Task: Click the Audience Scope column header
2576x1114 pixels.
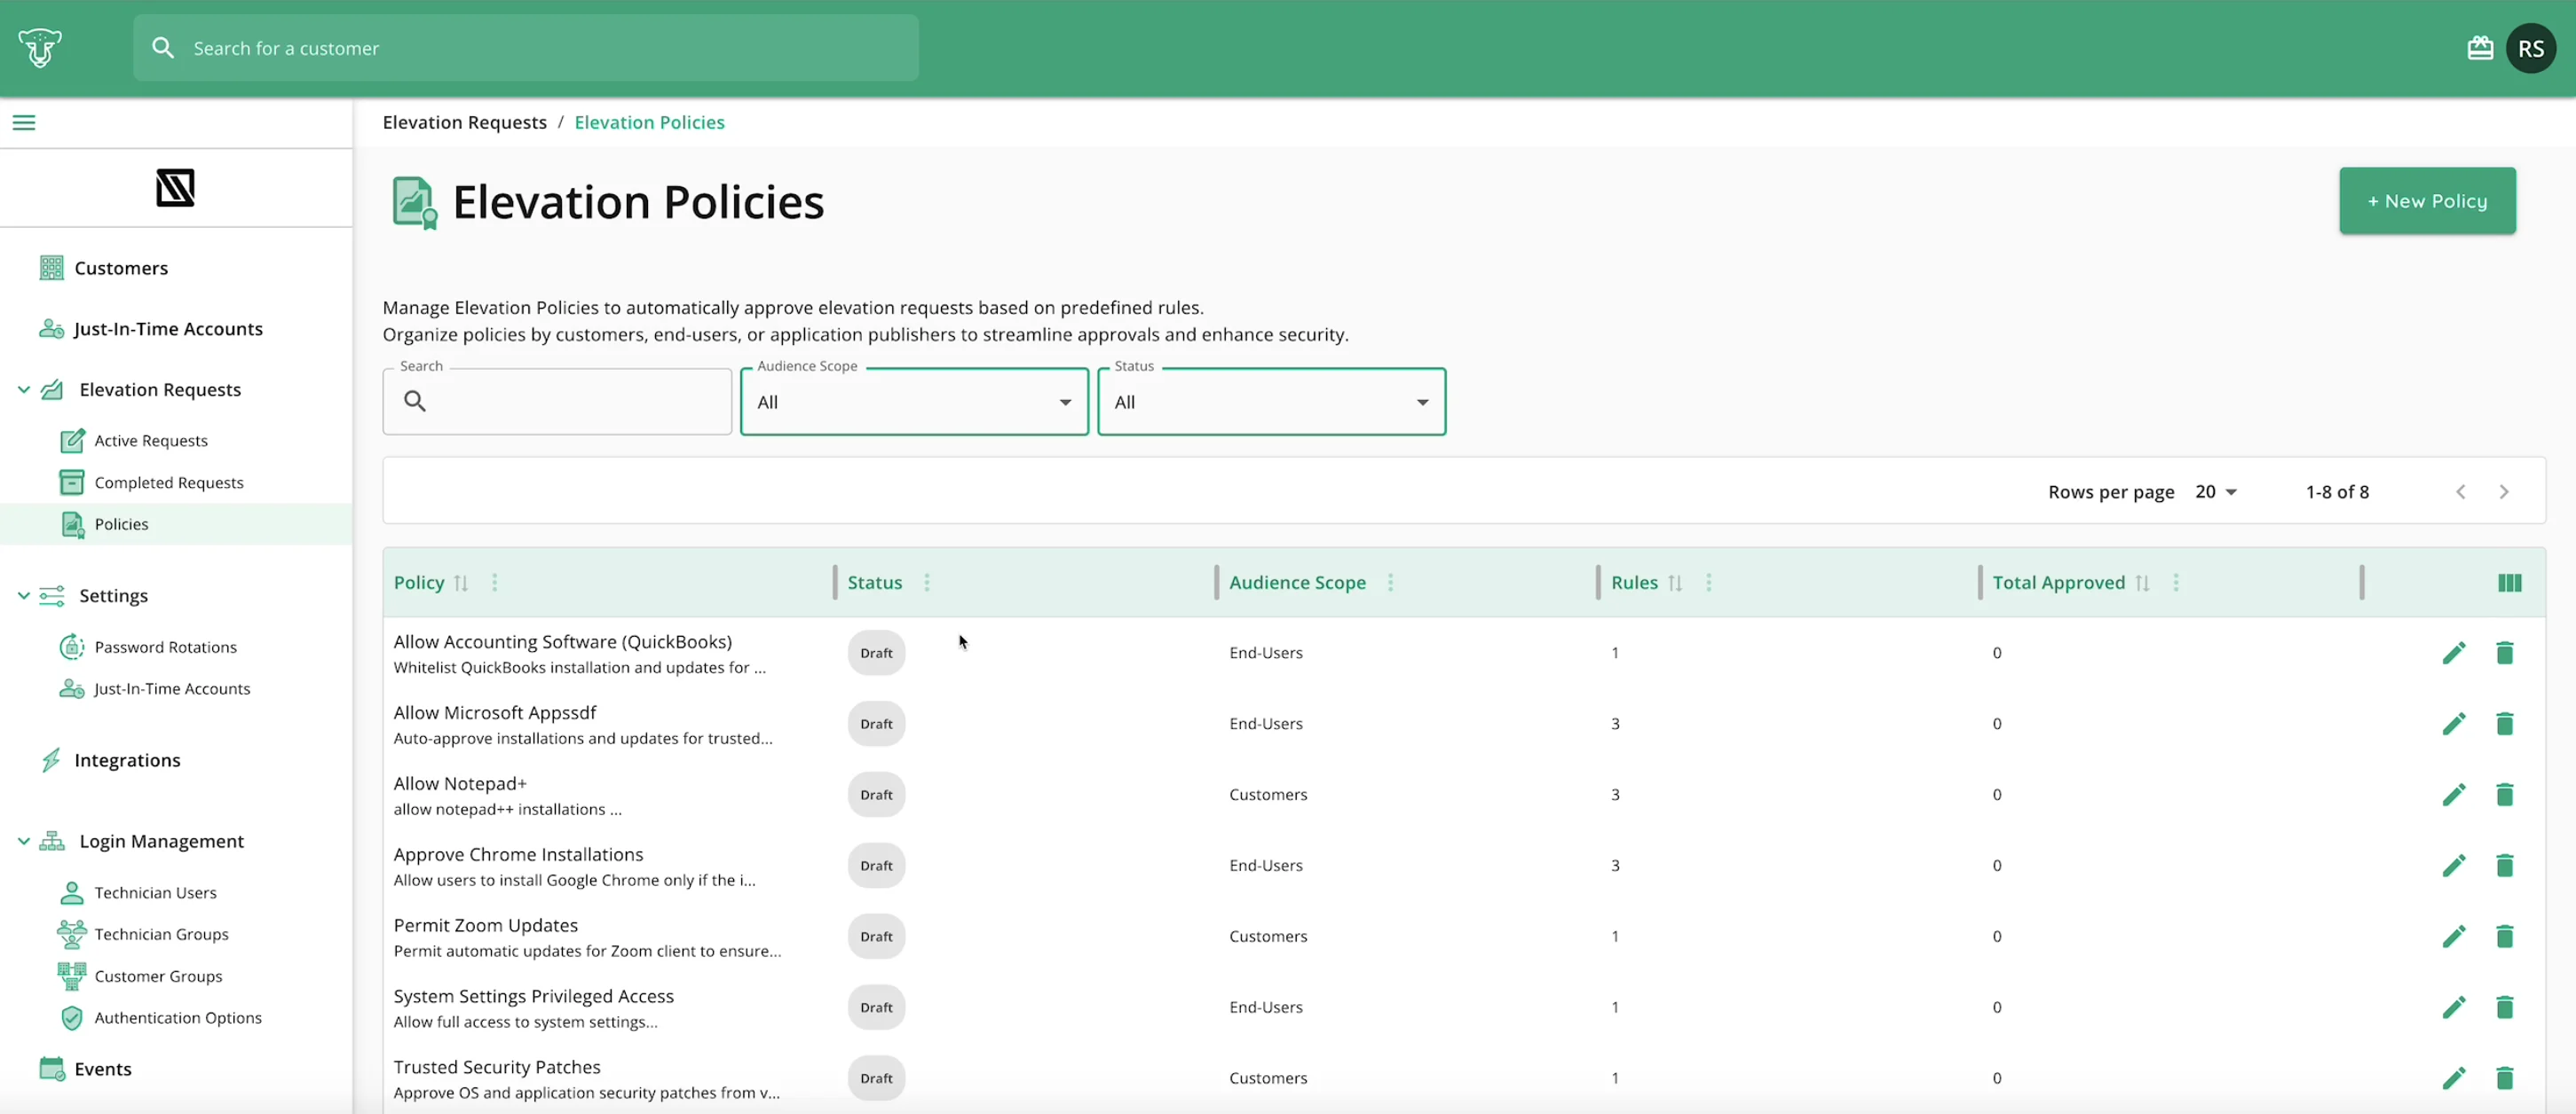Action: (x=1297, y=583)
